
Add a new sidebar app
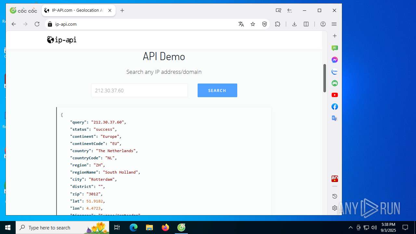(x=335, y=36)
